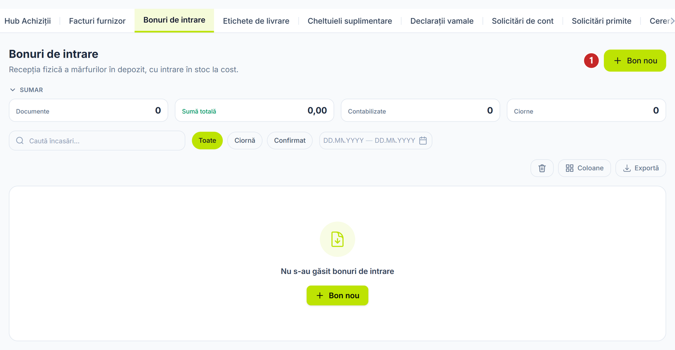Open the calendar icon in date range

click(423, 141)
